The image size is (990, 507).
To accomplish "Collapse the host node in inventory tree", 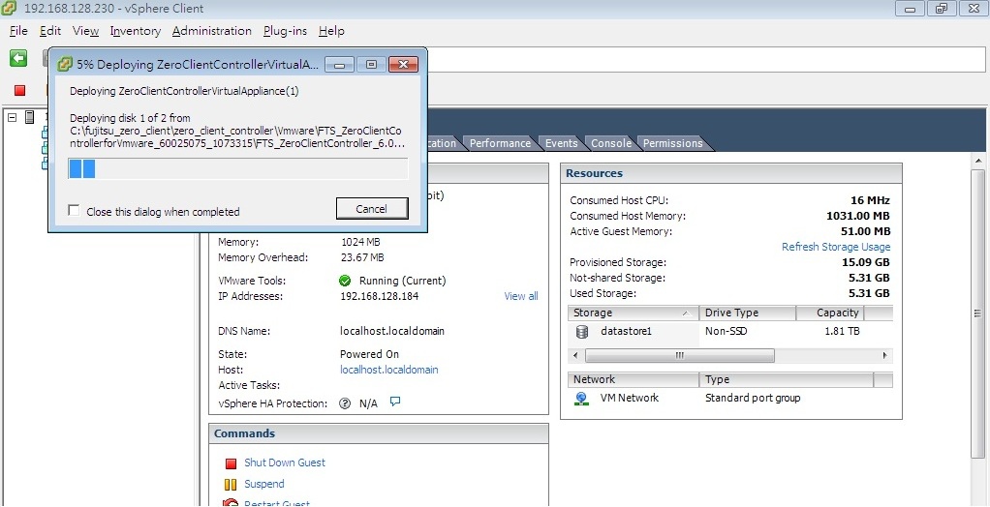I will pyautogui.click(x=13, y=117).
